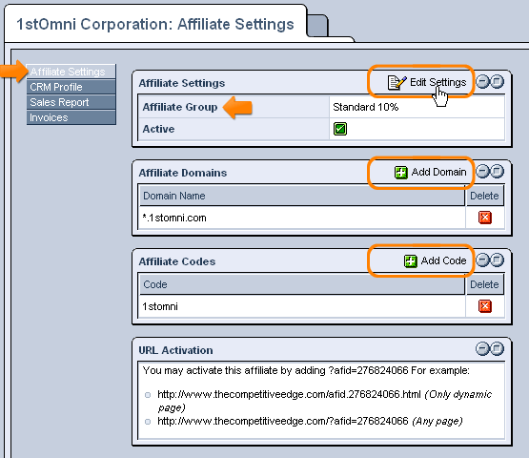Collapse the Affiliate Domains panel
The height and width of the screenshot is (458, 529).
point(482,171)
